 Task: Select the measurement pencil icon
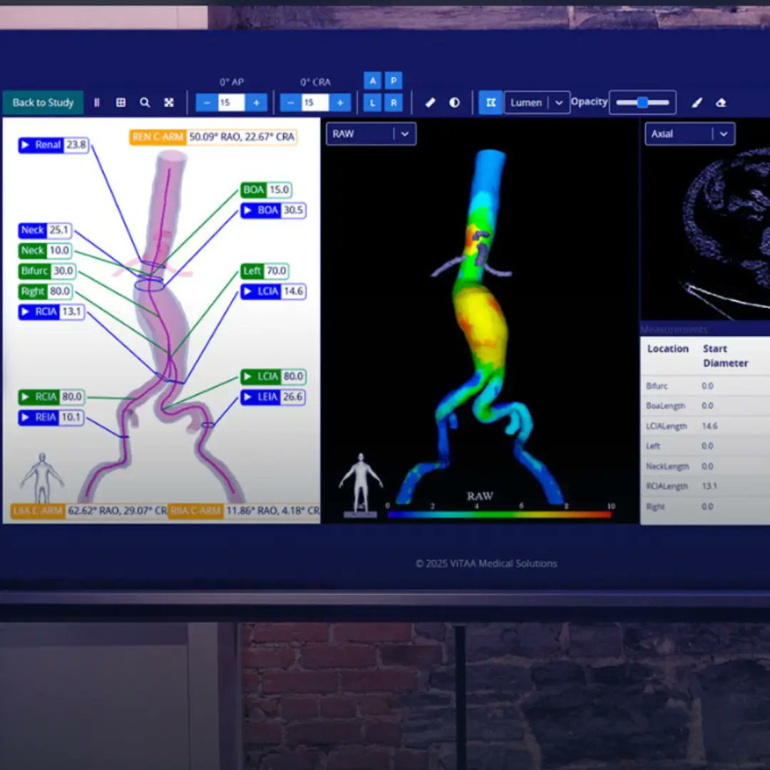coord(430,103)
